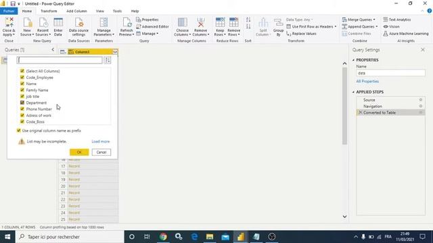The height and width of the screenshot is (243, 433).
Task: Open the Data Type: Any dropdown
Action: tap(299, 20)
